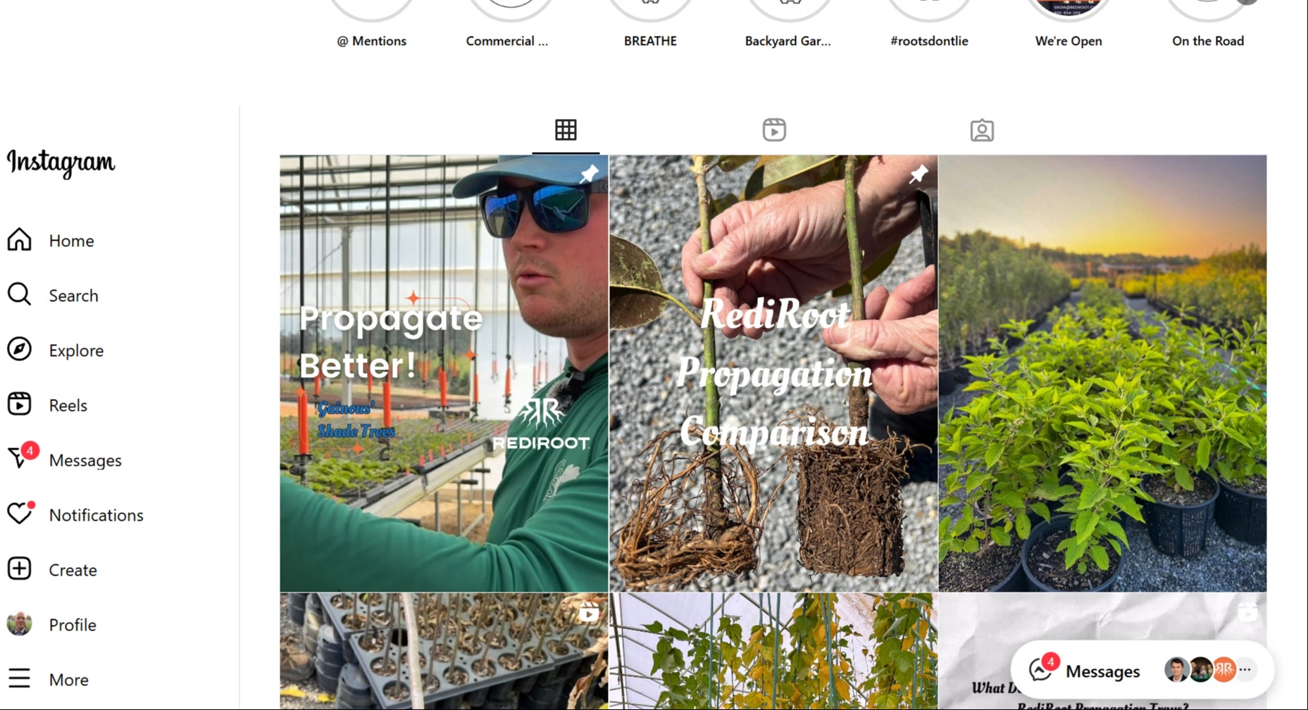Open the Explore compass icon
Image resolution: width=1308 pixels, height=710 pixels.
20,350
